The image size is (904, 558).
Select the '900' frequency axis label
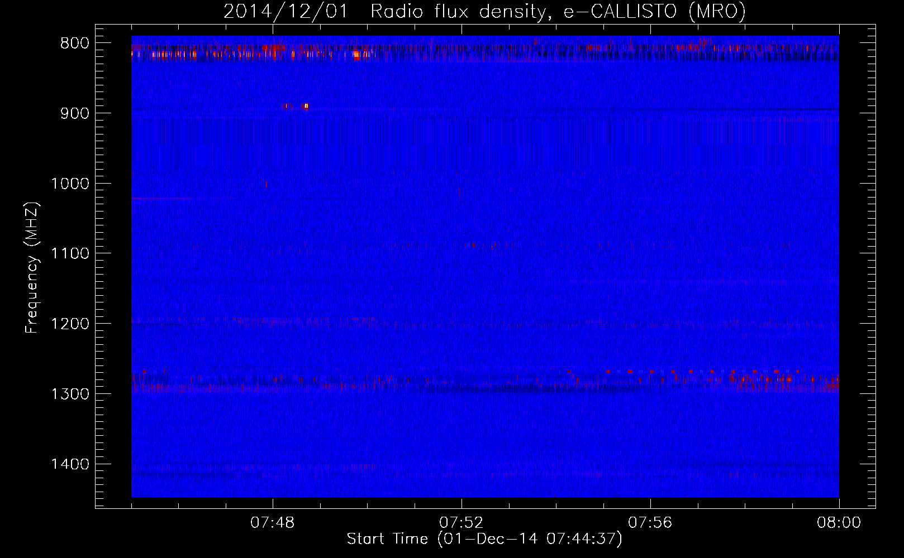74,113
